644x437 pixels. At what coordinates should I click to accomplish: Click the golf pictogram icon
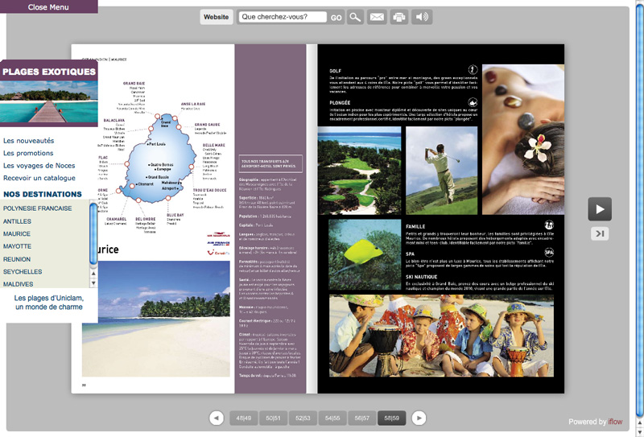473,69
